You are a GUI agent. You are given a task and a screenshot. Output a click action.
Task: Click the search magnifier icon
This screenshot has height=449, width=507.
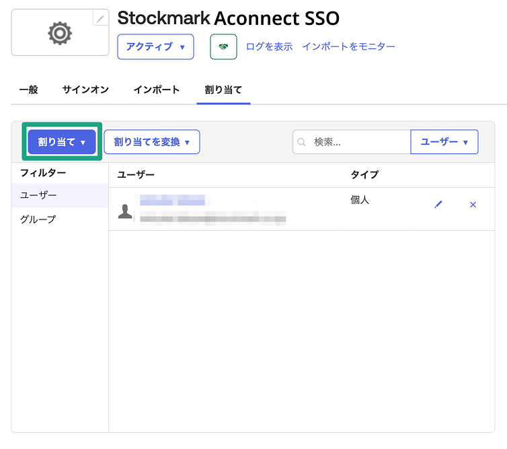(301, 142)
